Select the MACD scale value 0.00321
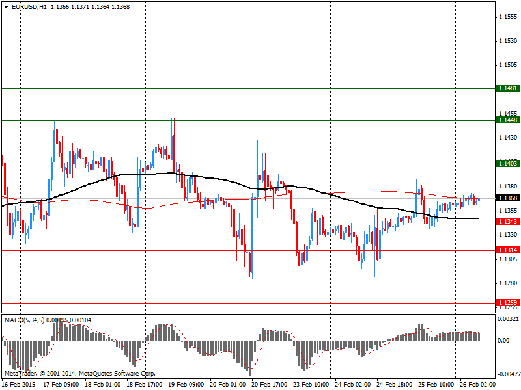The height and width of the screenshot is (390, 521). [508, 319]
